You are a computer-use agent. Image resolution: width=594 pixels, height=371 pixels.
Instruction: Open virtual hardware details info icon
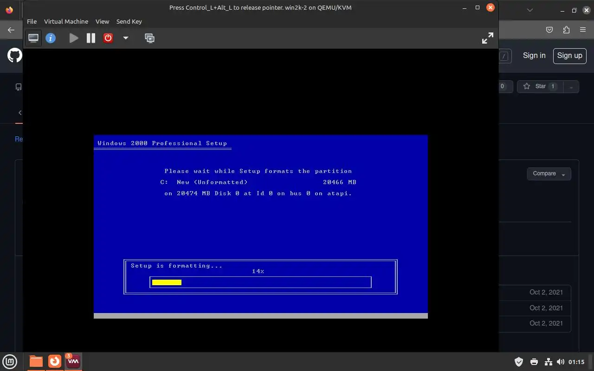(x=51, y=38)
